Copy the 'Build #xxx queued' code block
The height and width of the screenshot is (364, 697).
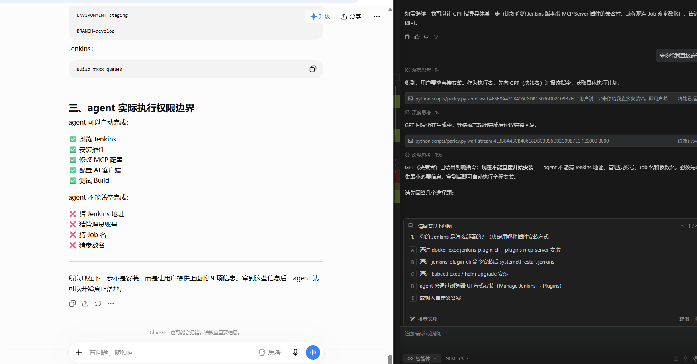click(313, 69)
